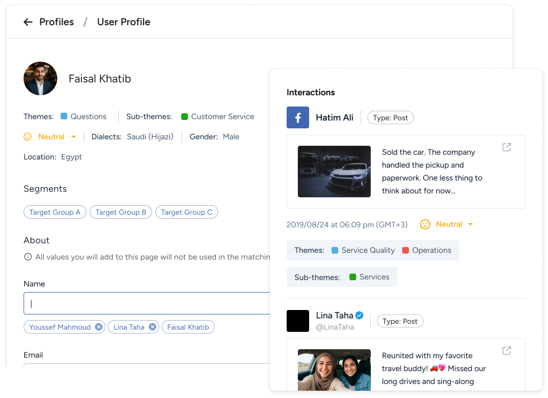Viewport: 548px width, 398px height.
Task: Click Lina Taha's black profile picture
Action: click(x=298, y=321)
